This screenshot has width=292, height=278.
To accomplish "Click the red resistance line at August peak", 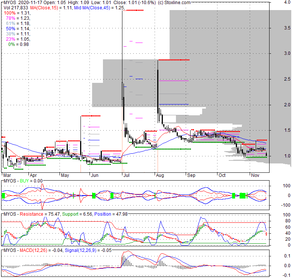I will [x=174, y=60].
